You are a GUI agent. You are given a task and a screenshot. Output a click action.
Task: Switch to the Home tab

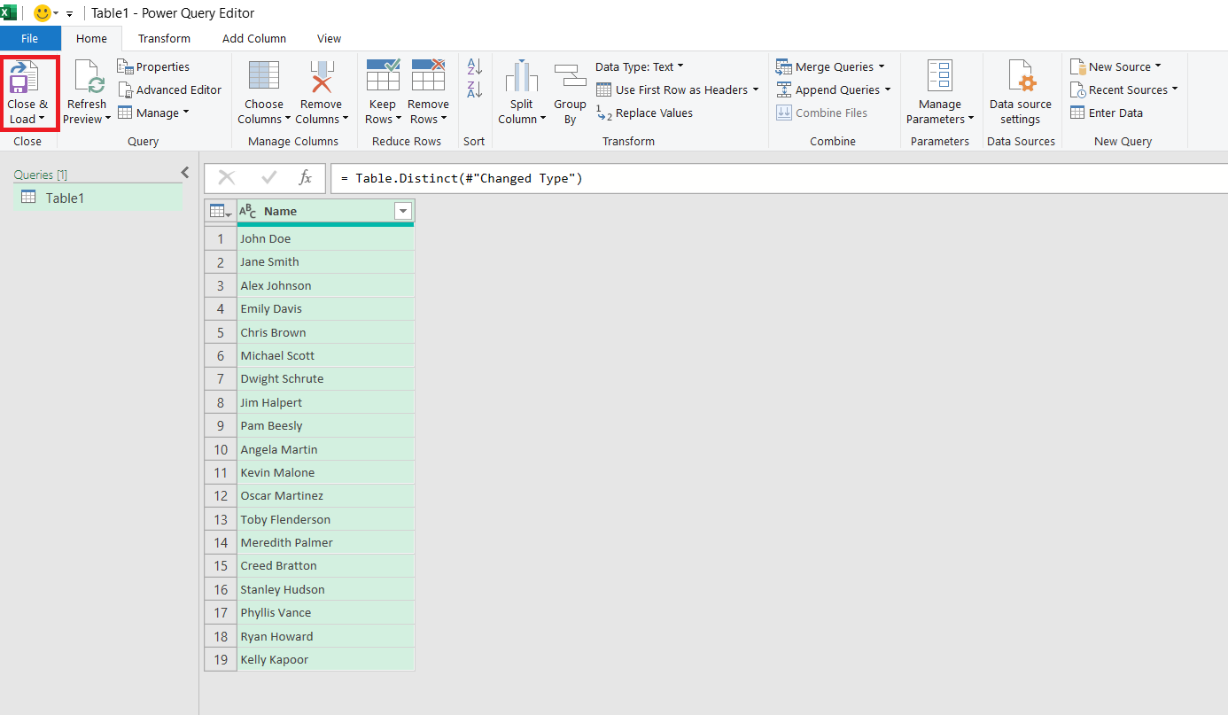pyautogui.click(x=91, y=38)
